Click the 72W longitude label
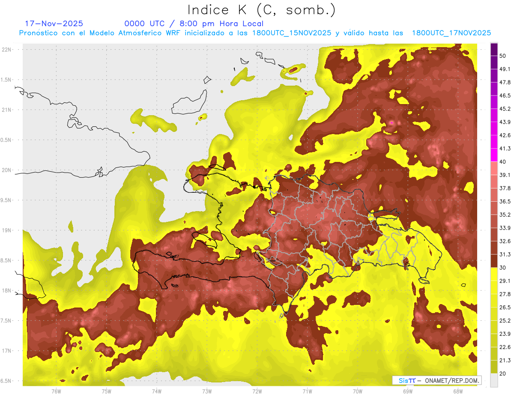This screenshot has width=514, height=397. [x=257, y=391]
